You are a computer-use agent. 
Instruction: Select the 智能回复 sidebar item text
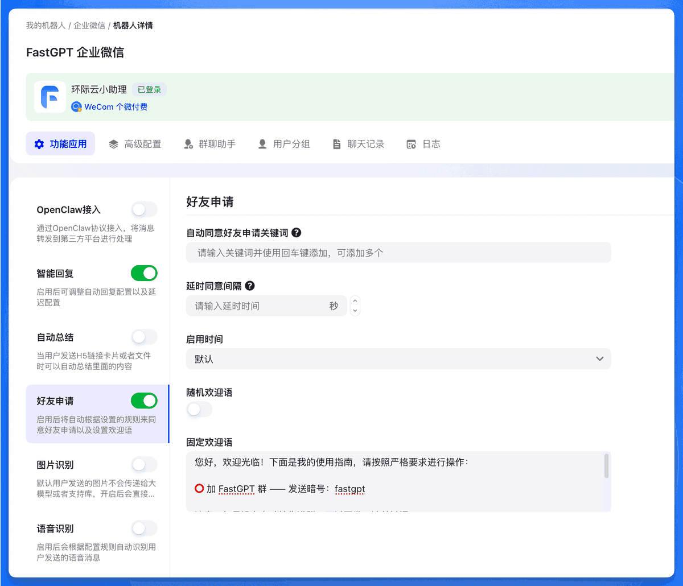coord(55,274)
